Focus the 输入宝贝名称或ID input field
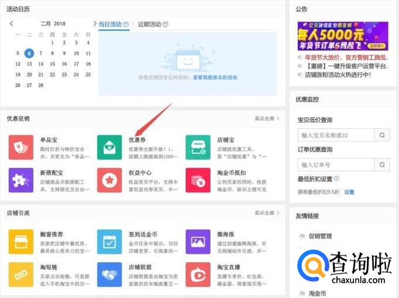 (336, 135)
